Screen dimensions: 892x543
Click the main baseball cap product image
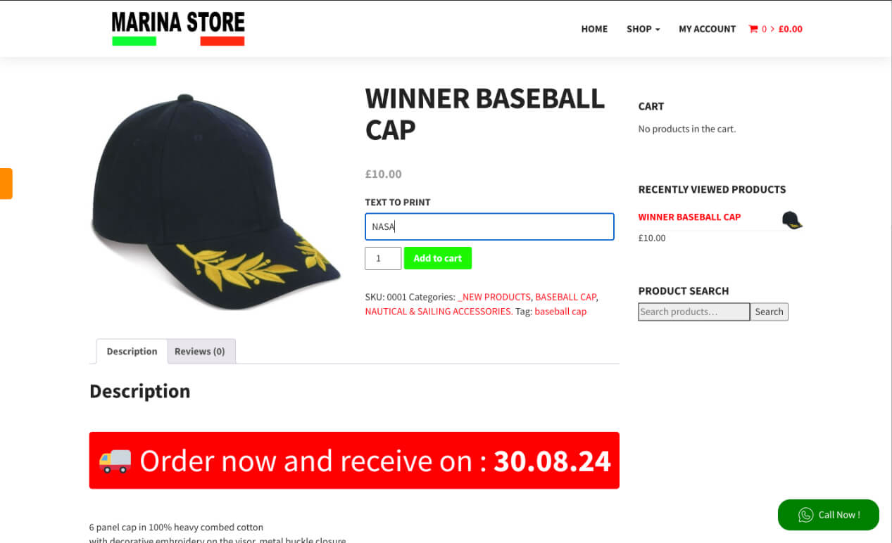(215, 203)
